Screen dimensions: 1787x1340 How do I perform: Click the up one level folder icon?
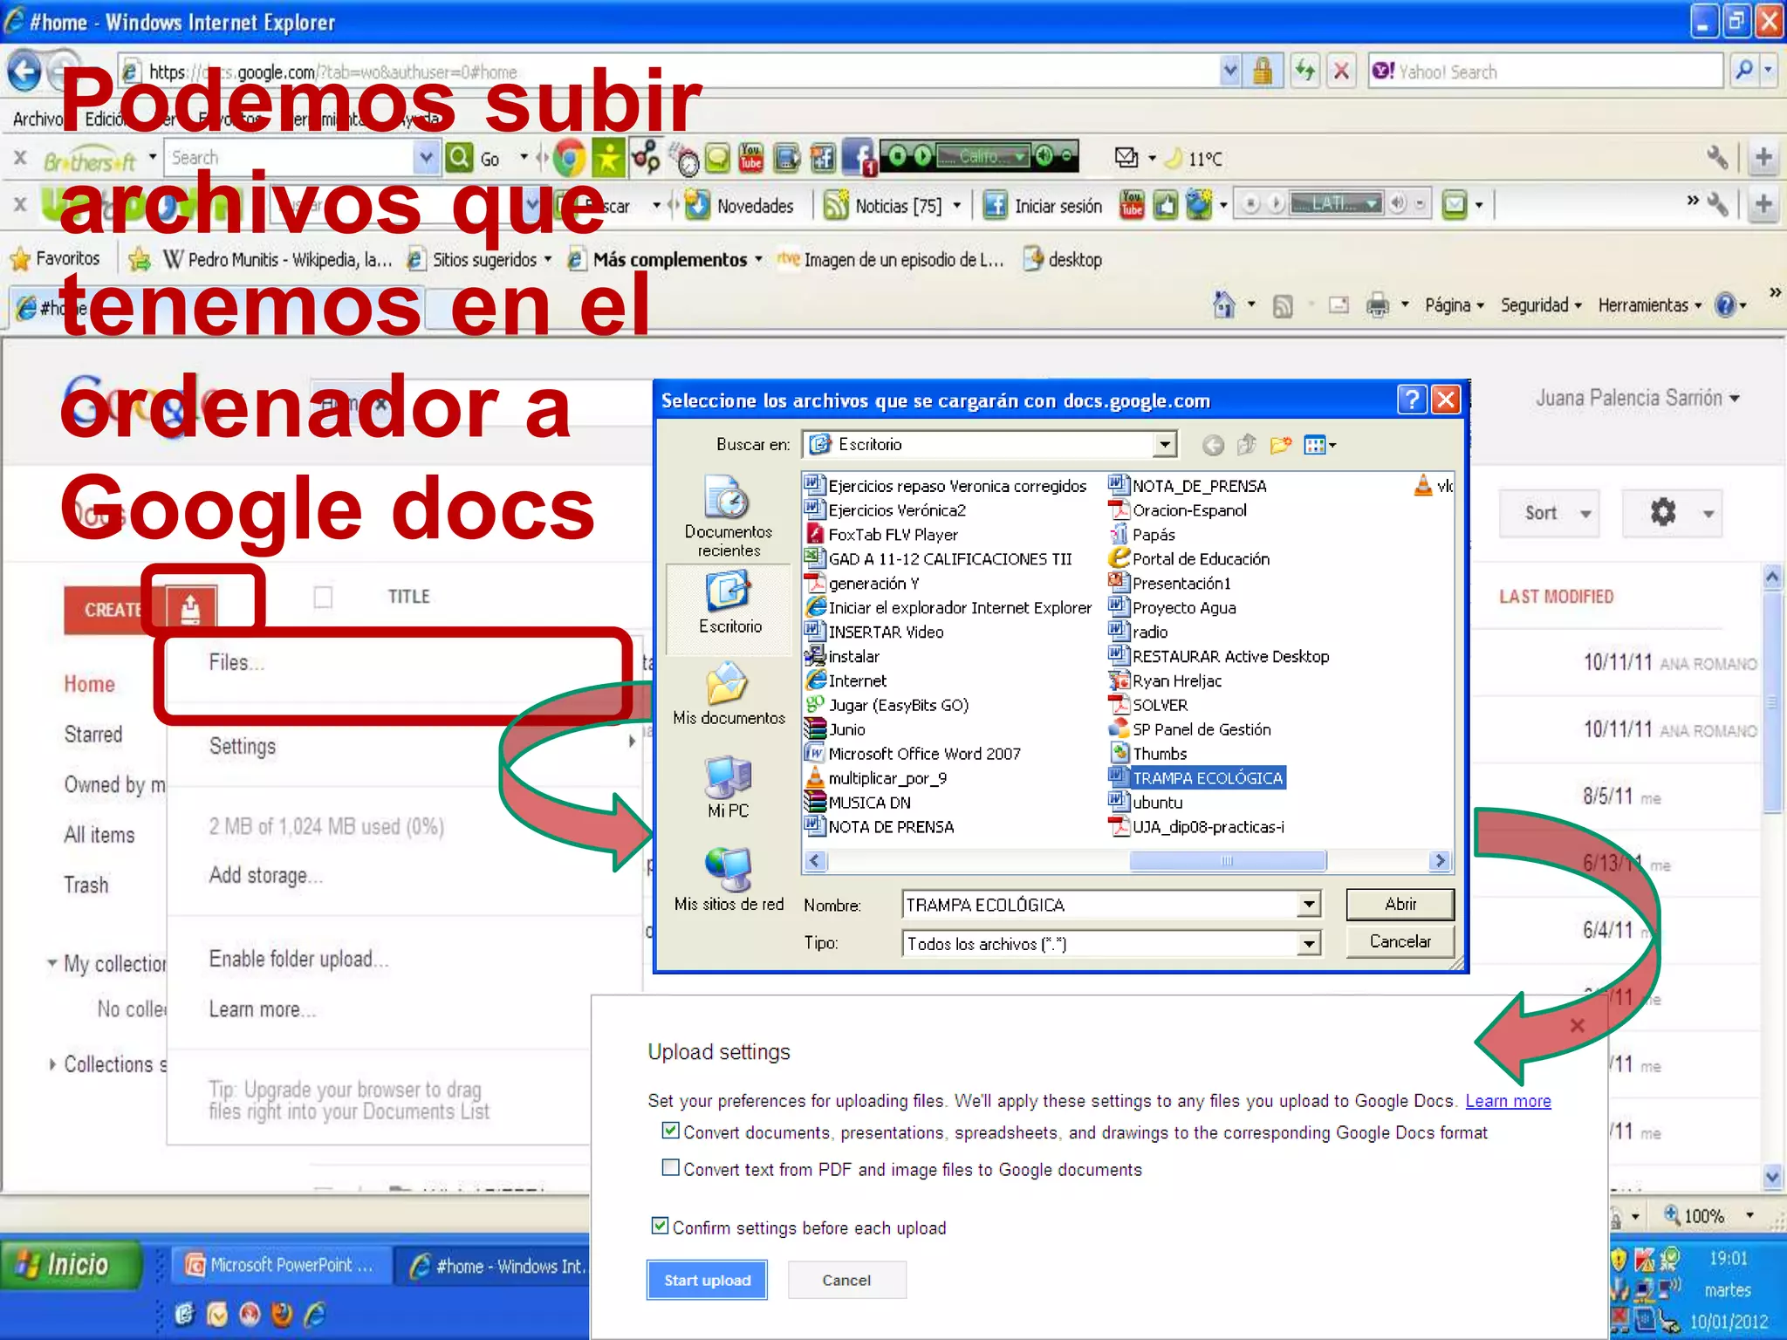click(x=1247, y=446)
